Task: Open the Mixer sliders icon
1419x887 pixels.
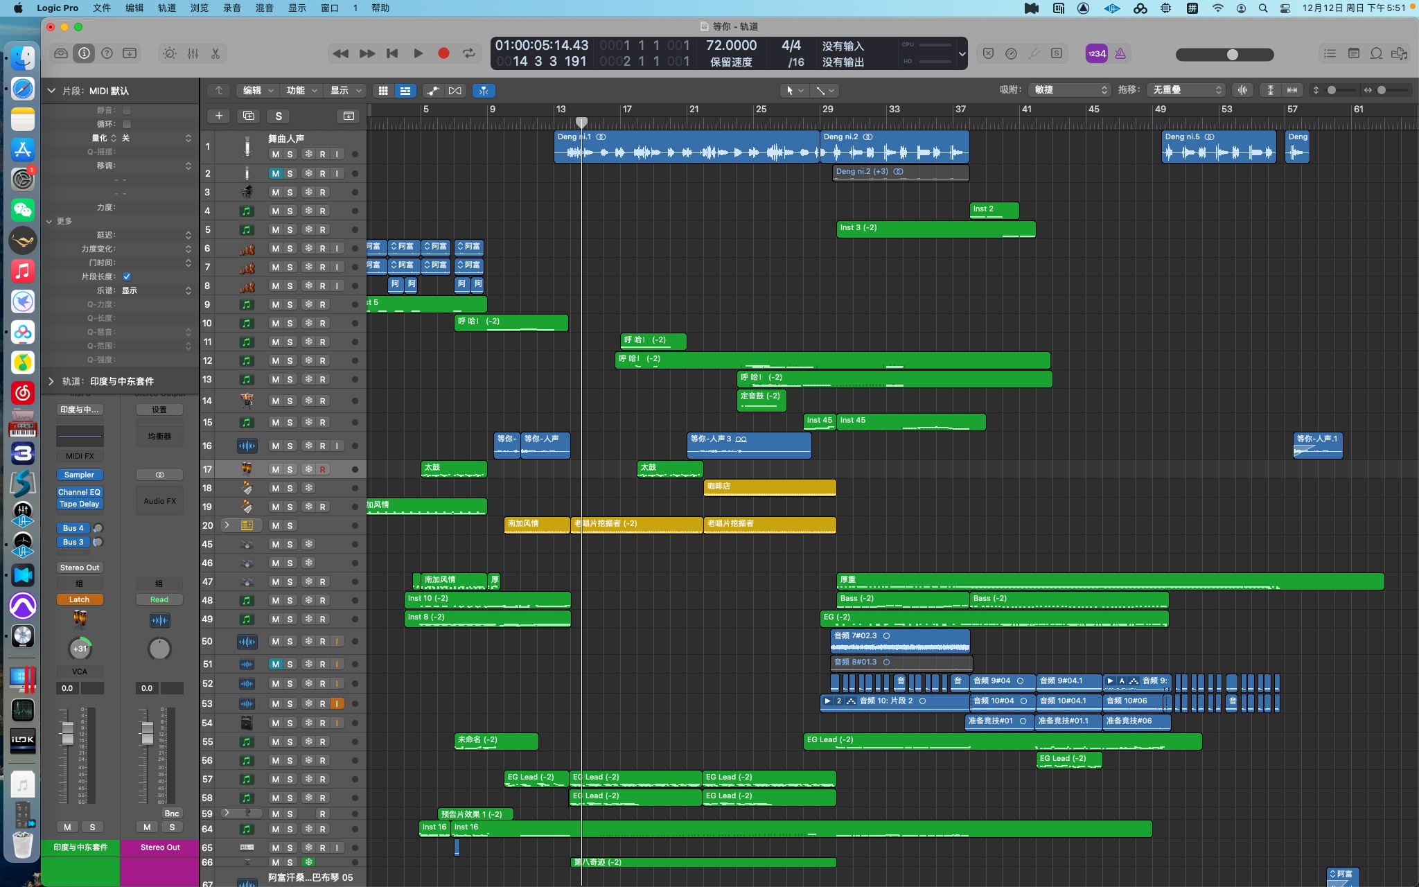Action: [193, 53]
